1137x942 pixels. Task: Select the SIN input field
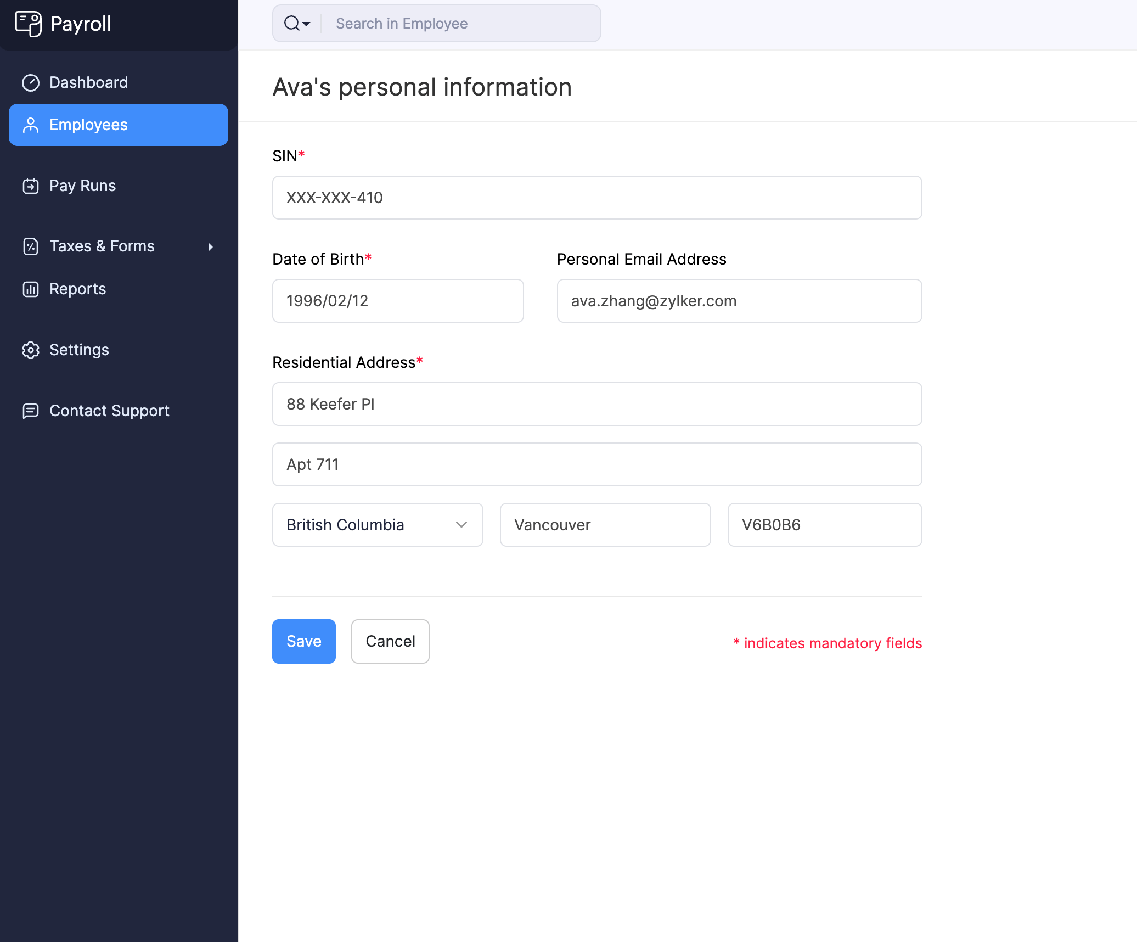[596, 198]
